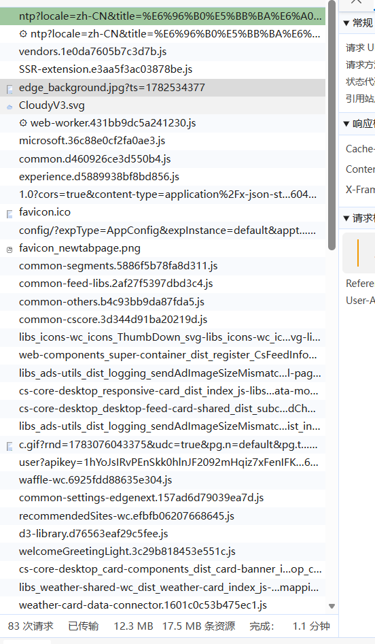Screen dimensions: 375x644
Task: Select weather-card-data-connector.1601c0c53b475ec1.js row
Action: tap(162, 605)
